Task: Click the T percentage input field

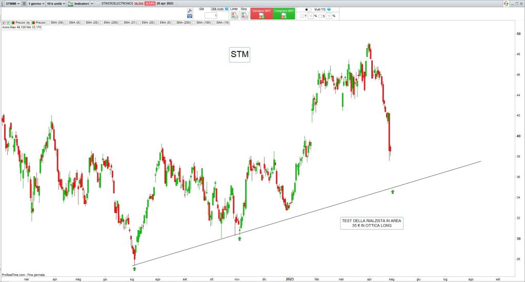Action: [x=310, y=16]
